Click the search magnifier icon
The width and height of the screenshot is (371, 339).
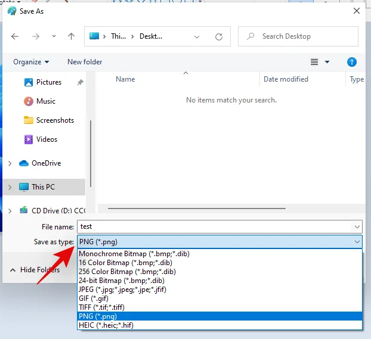[251, 36]
